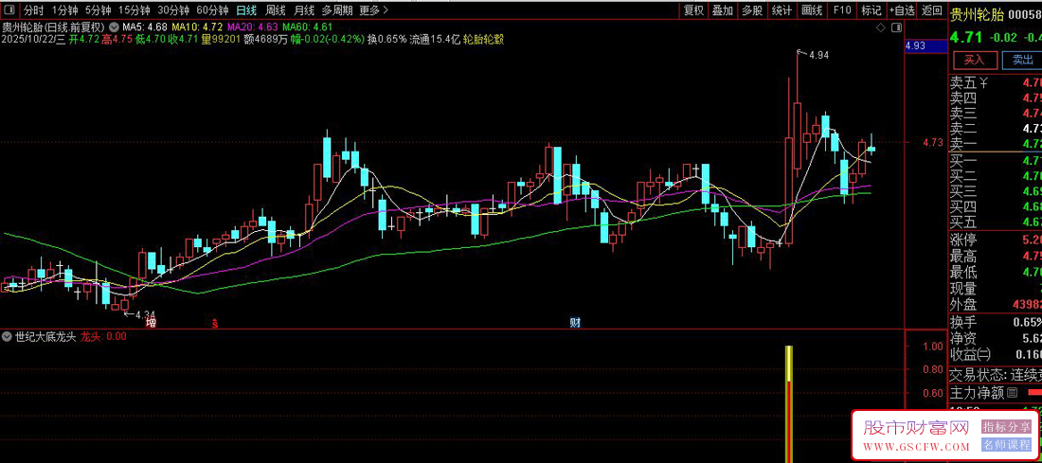Click the 买五 order book row
Screen dimensions: 1042x463
tap(995, 222)
